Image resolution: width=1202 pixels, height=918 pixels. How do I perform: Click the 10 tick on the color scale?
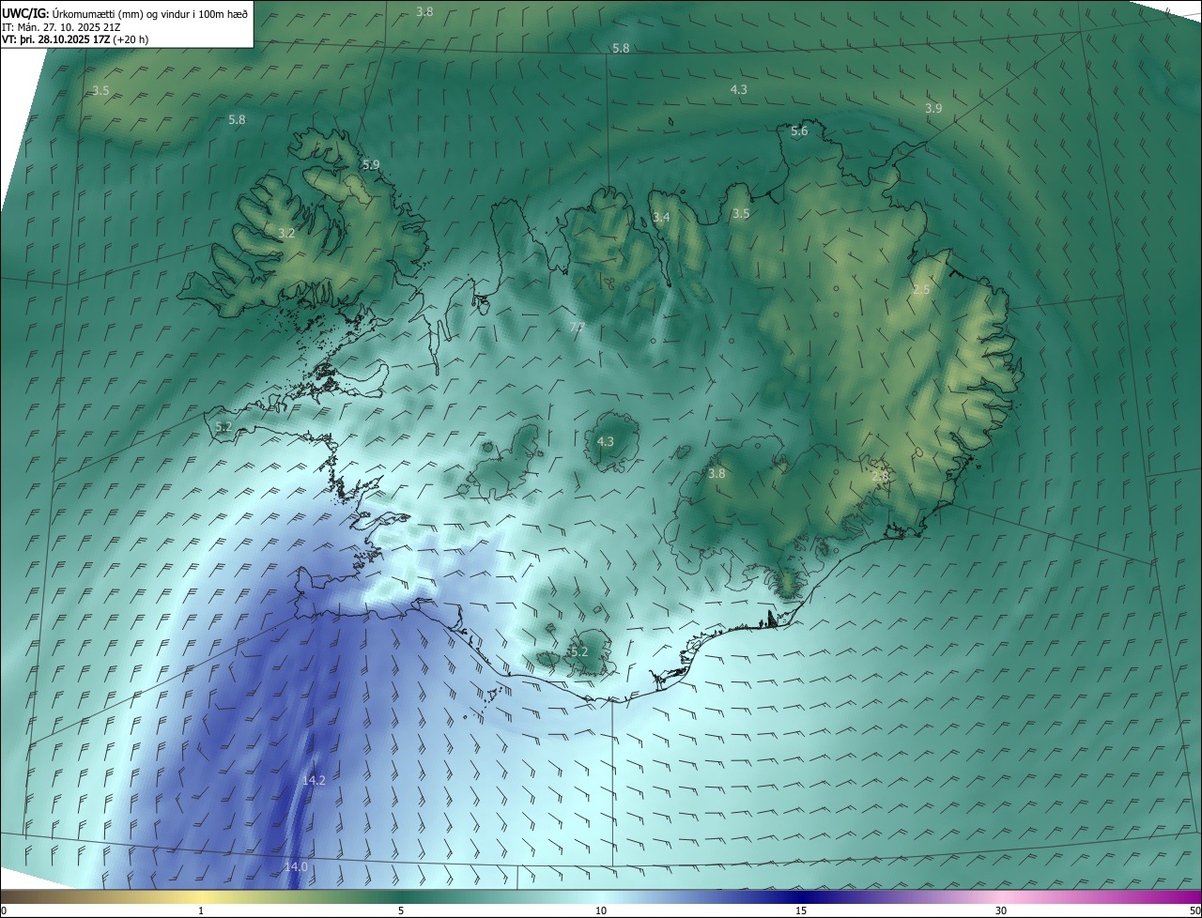[601, 910]
